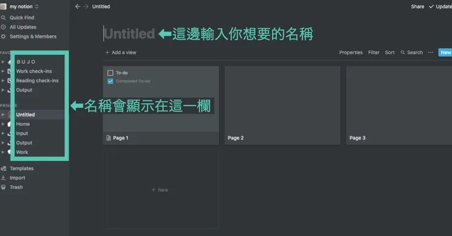Expand the Reading check-ins toggle
The width and height of the screenshot is (452, 236).
click(x=3, y=80)
